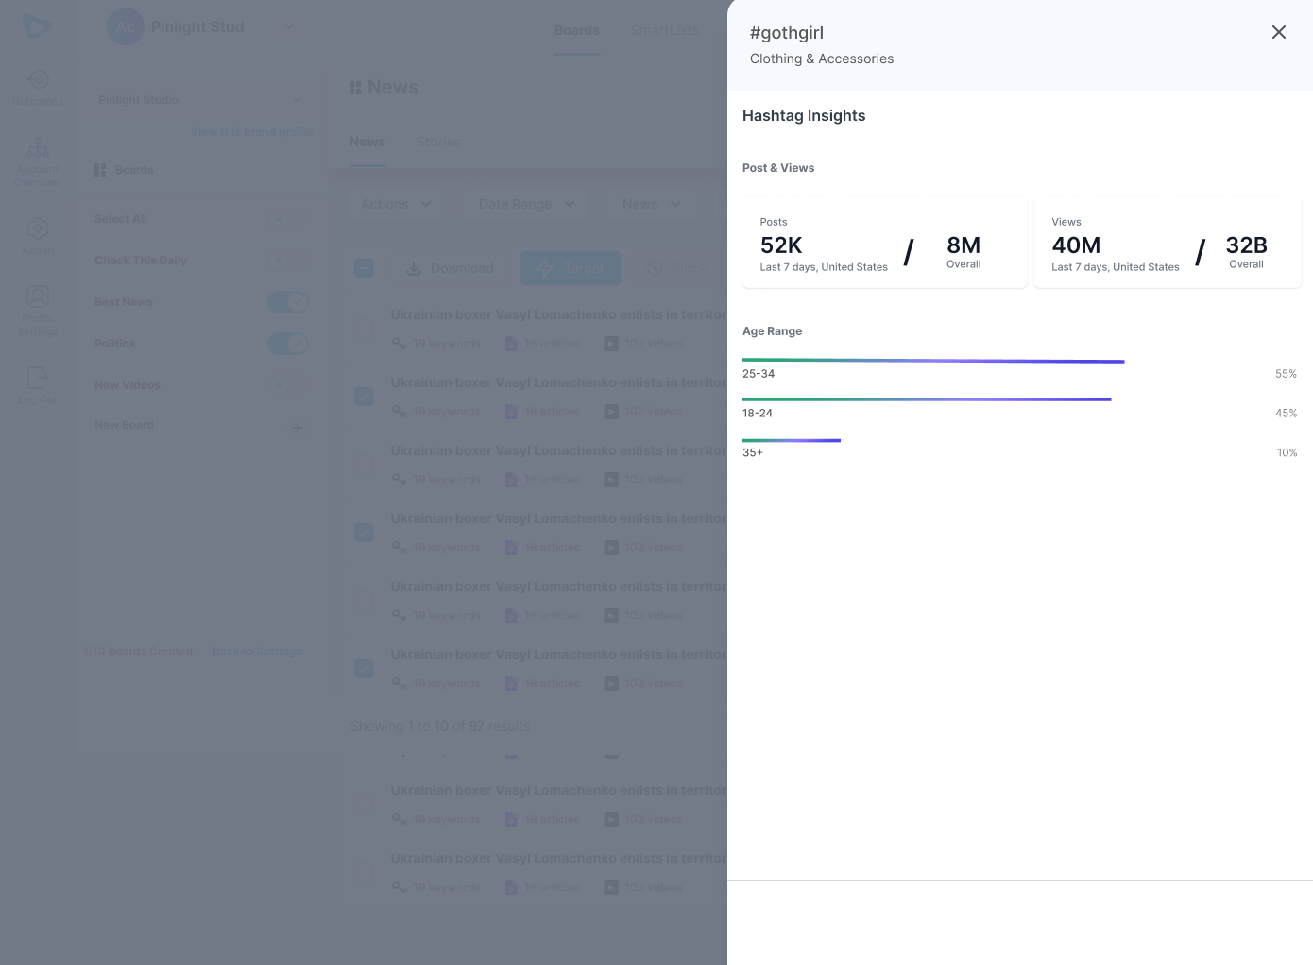This screenshot has width=1313, height=965.
Task: Click the View this brand profile link
Action: (252, 132)
